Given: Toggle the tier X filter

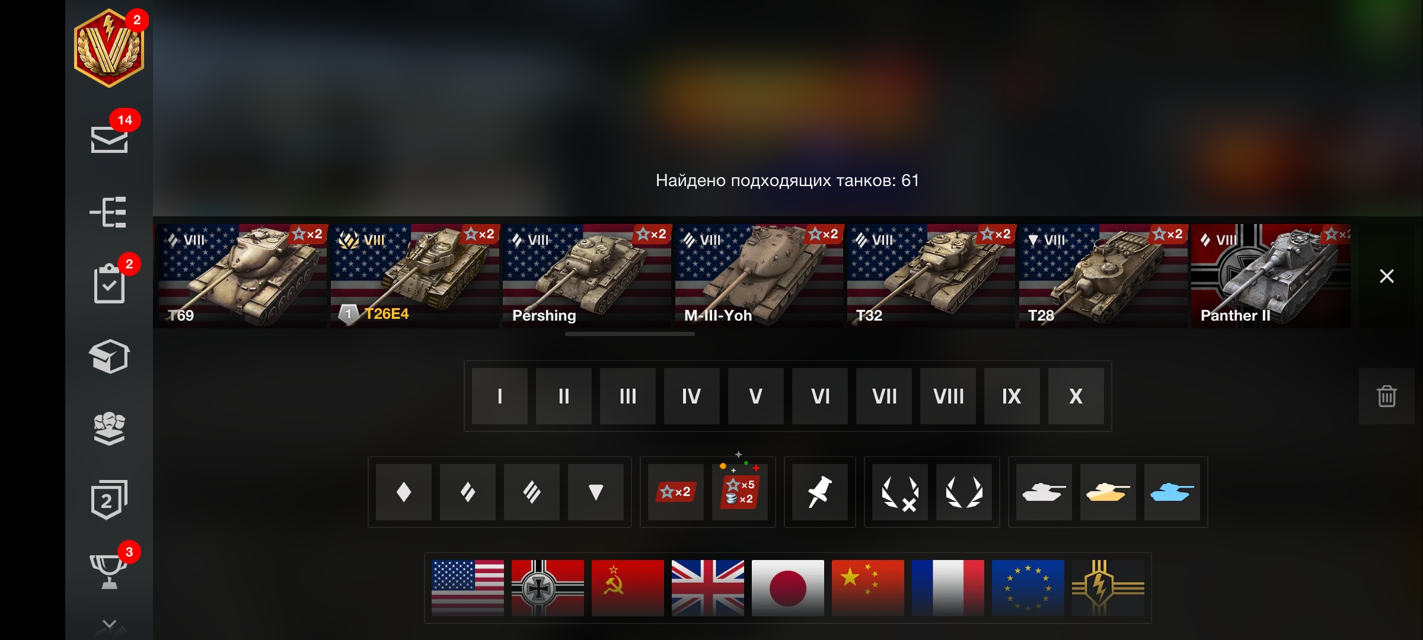Looking at the screenshot, I should pos(1076,396).
